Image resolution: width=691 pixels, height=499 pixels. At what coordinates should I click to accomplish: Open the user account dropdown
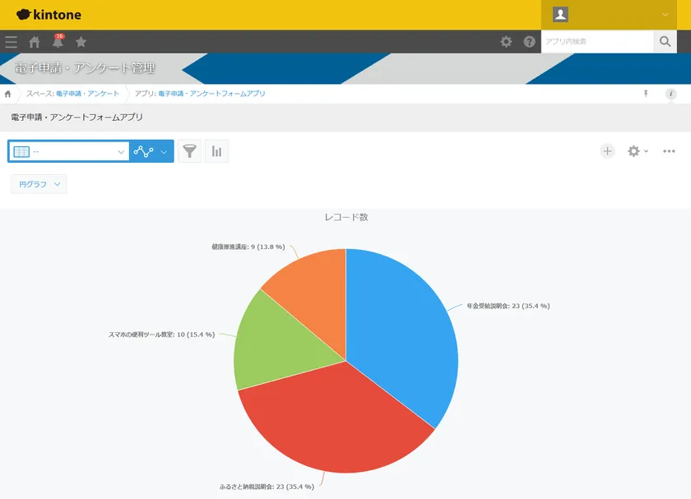click(610, 15)
